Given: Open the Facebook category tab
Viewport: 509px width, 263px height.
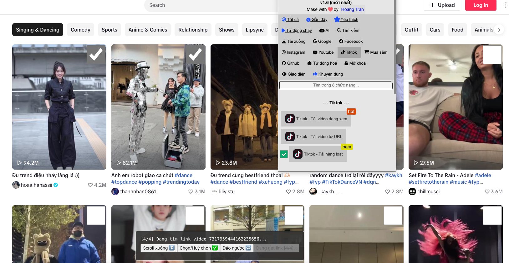Looking at the screenshot, I should point(351,42).
